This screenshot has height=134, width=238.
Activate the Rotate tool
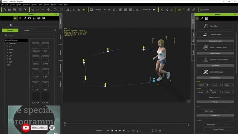point(55,10)
